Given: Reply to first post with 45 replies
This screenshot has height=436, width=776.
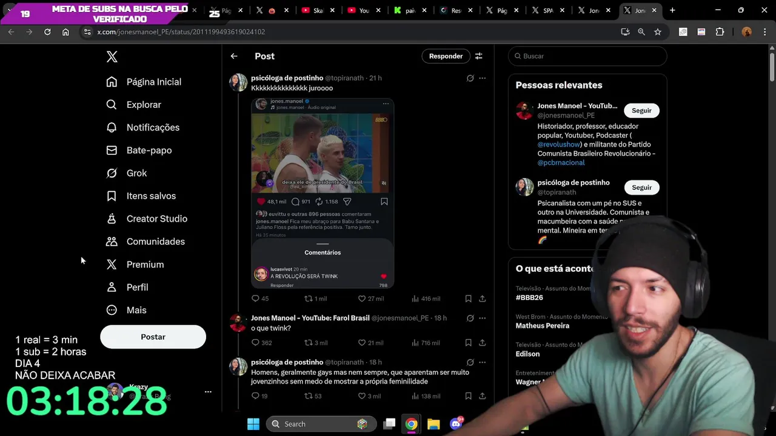Looking at the screenshot, I should [260, 299].
